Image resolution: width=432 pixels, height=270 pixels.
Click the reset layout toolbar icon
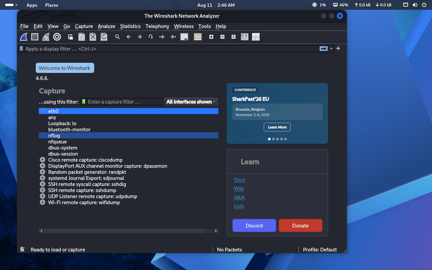256,37
